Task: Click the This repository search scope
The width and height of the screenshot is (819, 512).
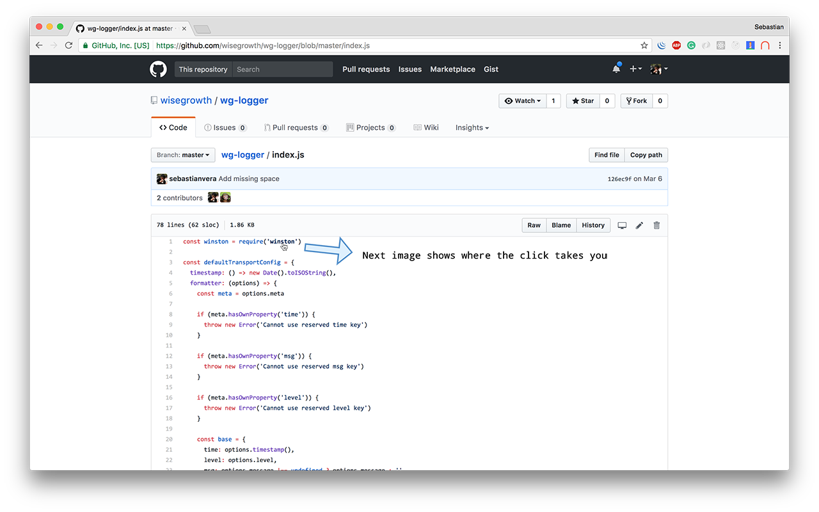Action: pyautogui.click(x=203, y=69)
